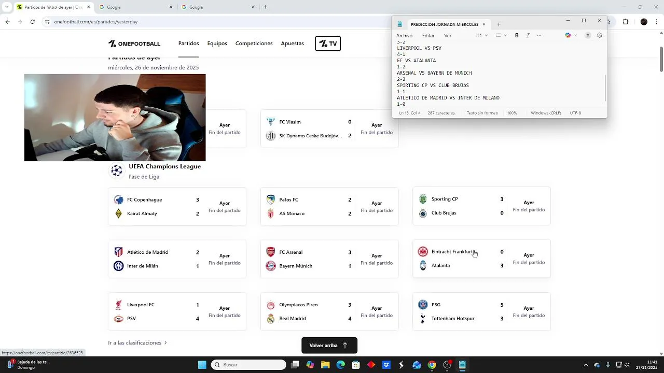664x373 pixels.
Task: Switch to the second Google tab
Action: click(x=218, y=7)
